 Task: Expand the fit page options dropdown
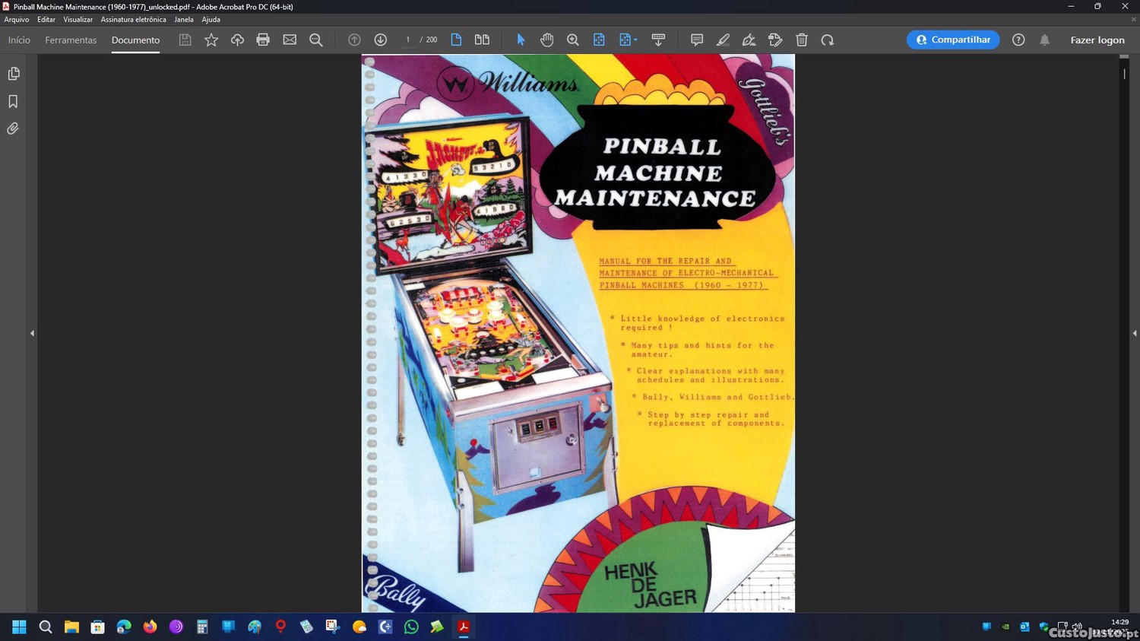point(635,40)
